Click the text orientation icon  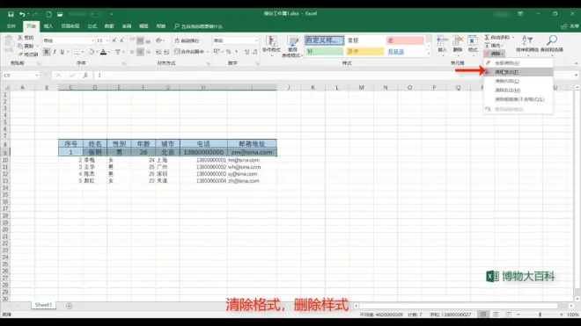[x=158, y=40]
